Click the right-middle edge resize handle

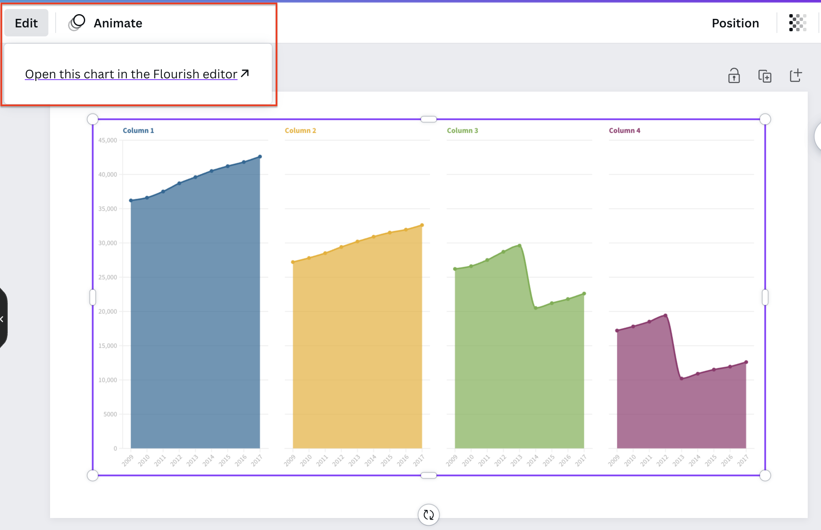coord(765,297)
